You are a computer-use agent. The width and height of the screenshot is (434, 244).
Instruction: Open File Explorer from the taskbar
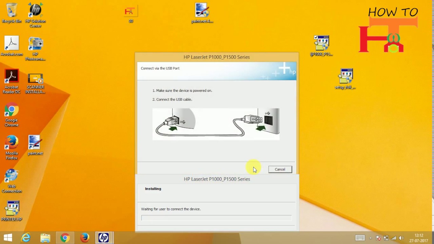coord(45,238)
